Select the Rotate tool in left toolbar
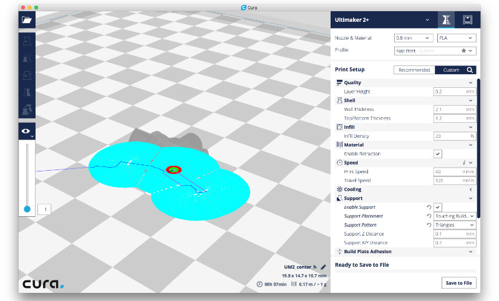The image size is (499, 301). (27, 75)
